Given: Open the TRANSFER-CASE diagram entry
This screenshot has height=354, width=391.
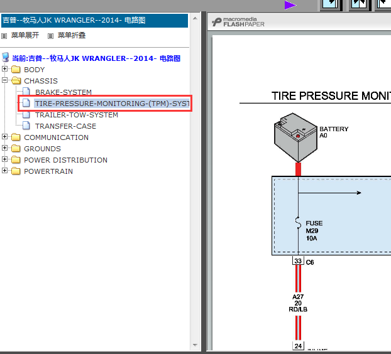Looking at the screenshot, I should (65, 126).
